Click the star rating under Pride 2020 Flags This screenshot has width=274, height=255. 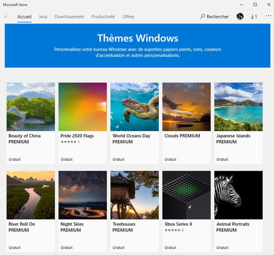click(70, 141)
